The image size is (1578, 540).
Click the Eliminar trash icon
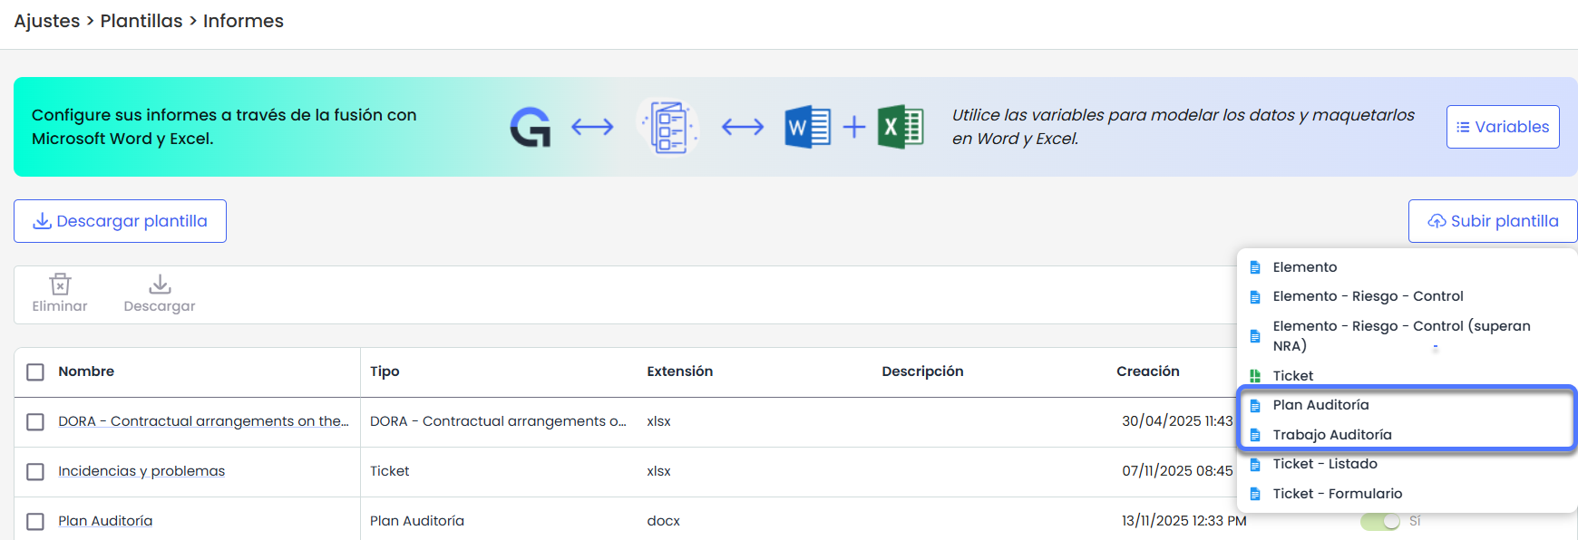[x=60, y=284]
